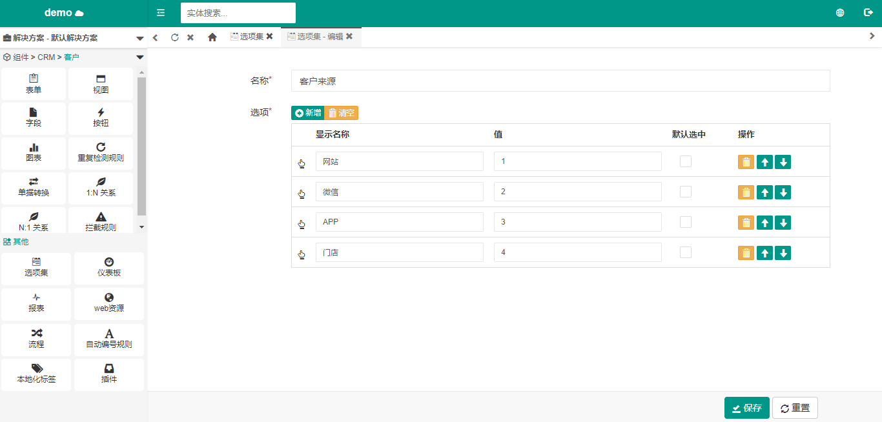Click the component list scrollbar thumb
882x422 pixels.
pos(142,146)
